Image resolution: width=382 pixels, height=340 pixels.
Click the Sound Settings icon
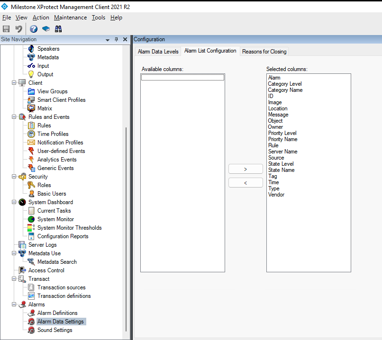[x=31, y=330]
